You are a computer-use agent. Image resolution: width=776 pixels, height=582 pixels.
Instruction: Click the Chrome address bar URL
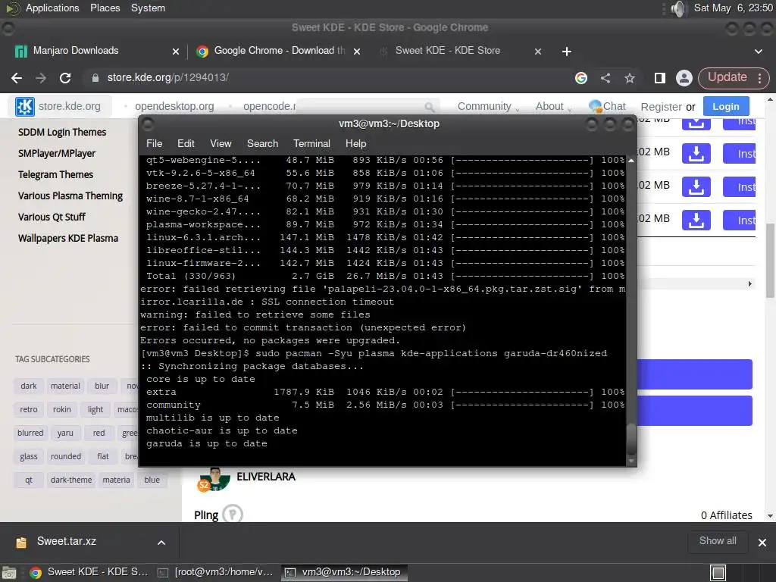click(x=168, y=78)
